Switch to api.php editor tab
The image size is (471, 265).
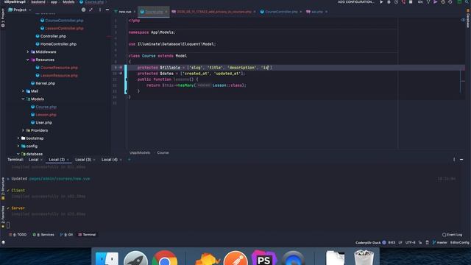point(317,12)
